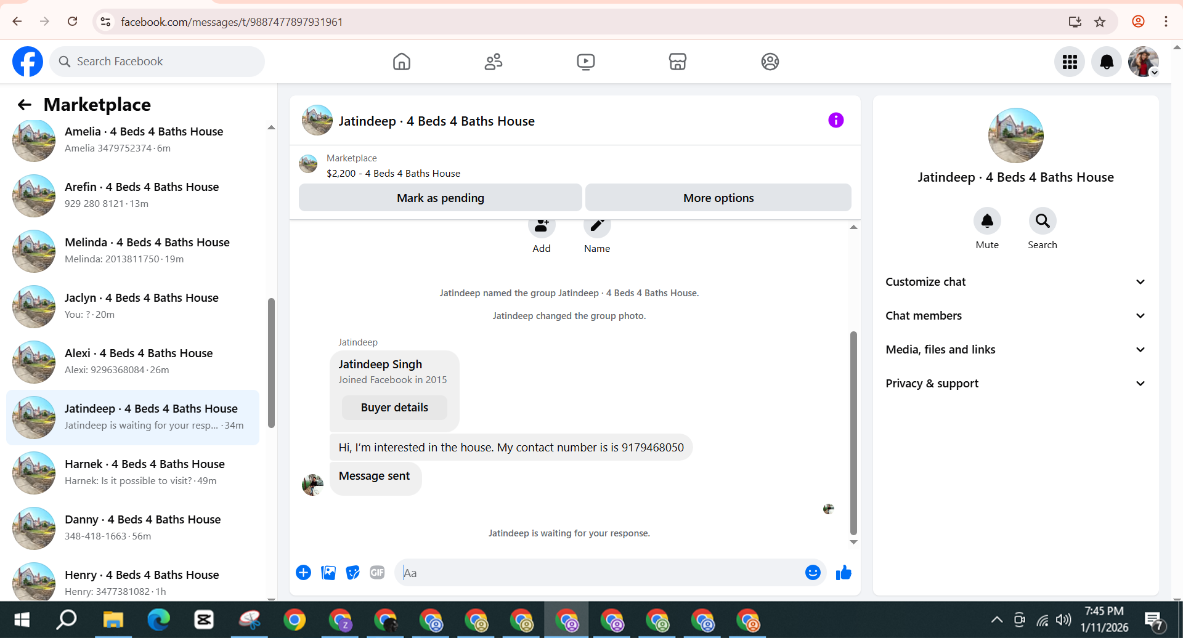Click the Message sent bubble

(375, 478)
